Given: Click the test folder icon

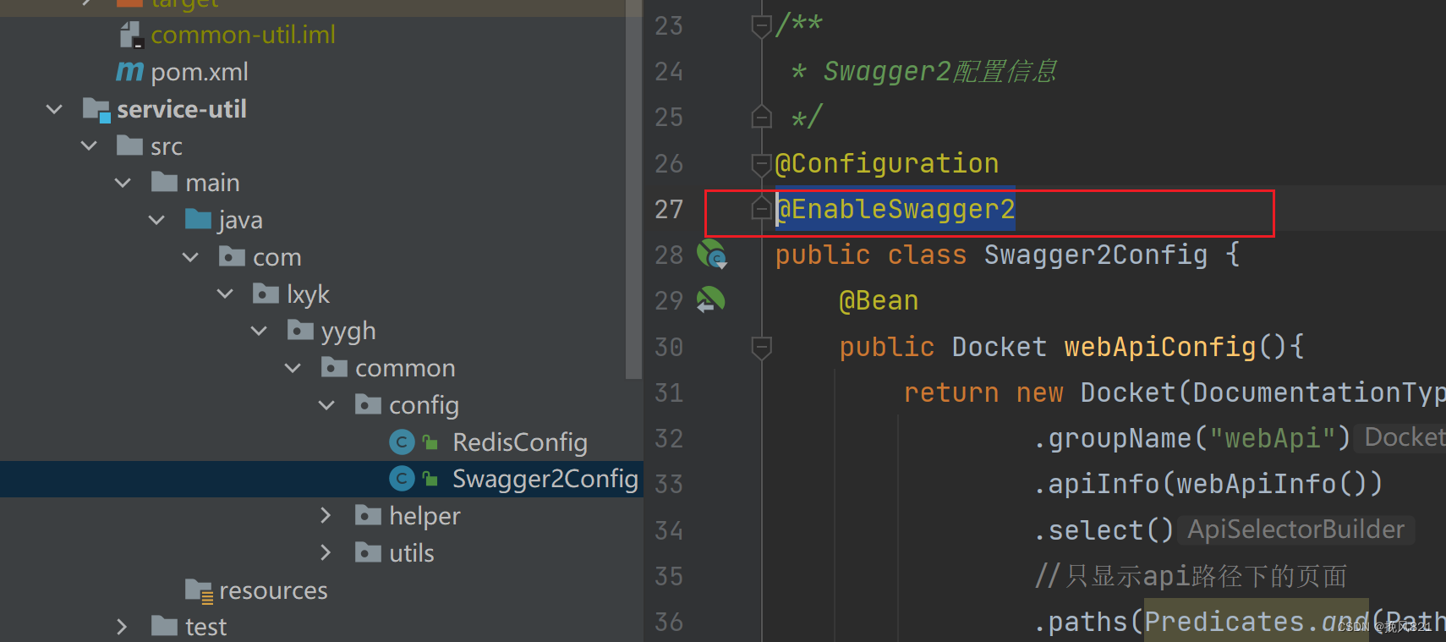Looking at the screenshot, I should (x=166, y=626).
